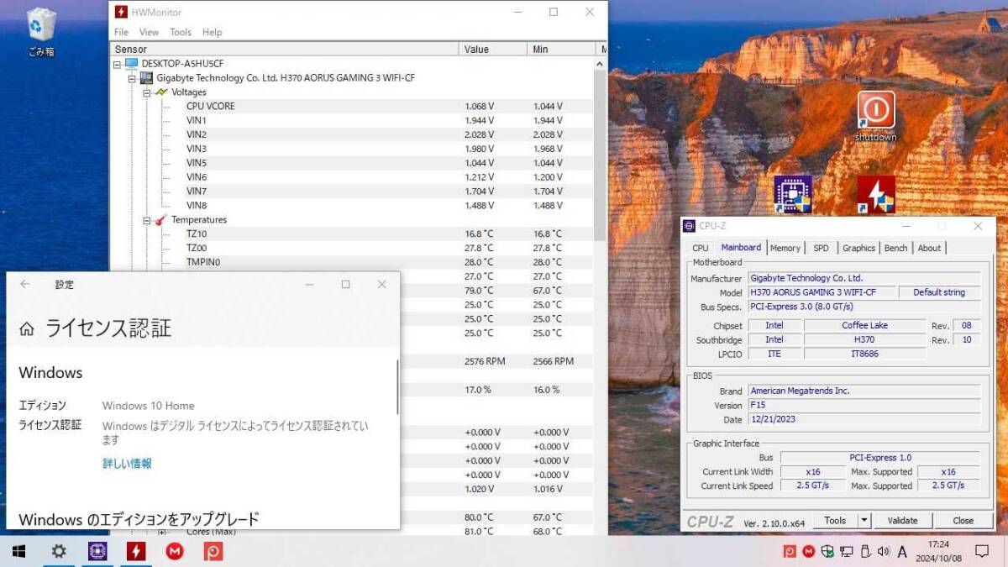Screen dimensions: 1008x567
Task: Click the 2576 RPM fan value
Action: 485,361
